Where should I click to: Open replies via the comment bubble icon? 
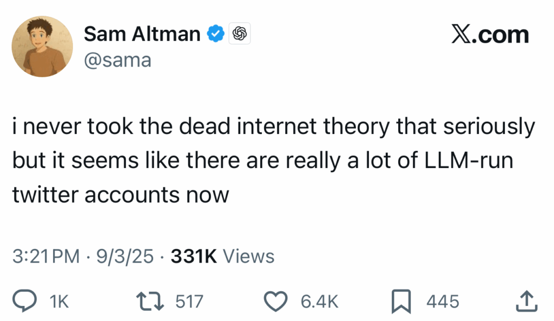24,300
